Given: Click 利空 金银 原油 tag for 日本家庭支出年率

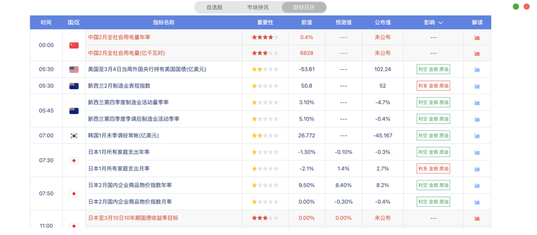Looking at the screenshot, I should (x=433, y=152).
